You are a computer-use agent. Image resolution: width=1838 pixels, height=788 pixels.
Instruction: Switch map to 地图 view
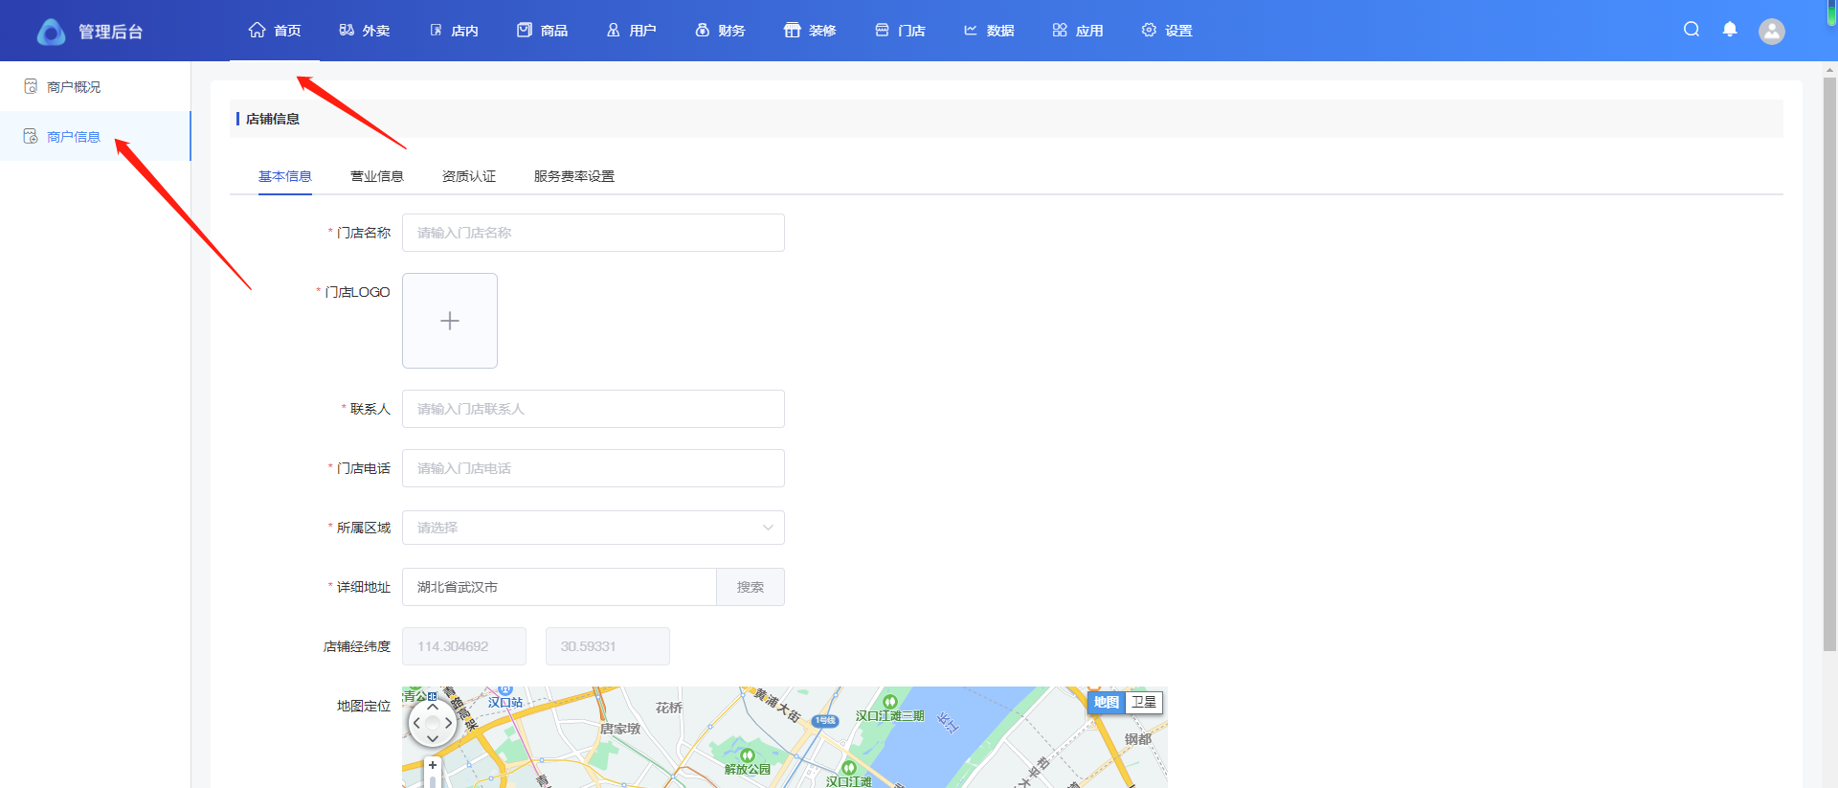[x=1107, y=702]
